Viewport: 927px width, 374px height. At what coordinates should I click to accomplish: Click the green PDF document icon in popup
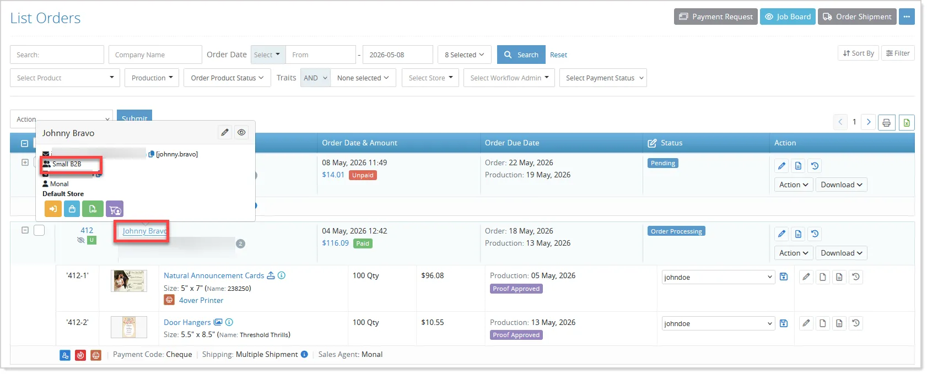tap(93, 209)
